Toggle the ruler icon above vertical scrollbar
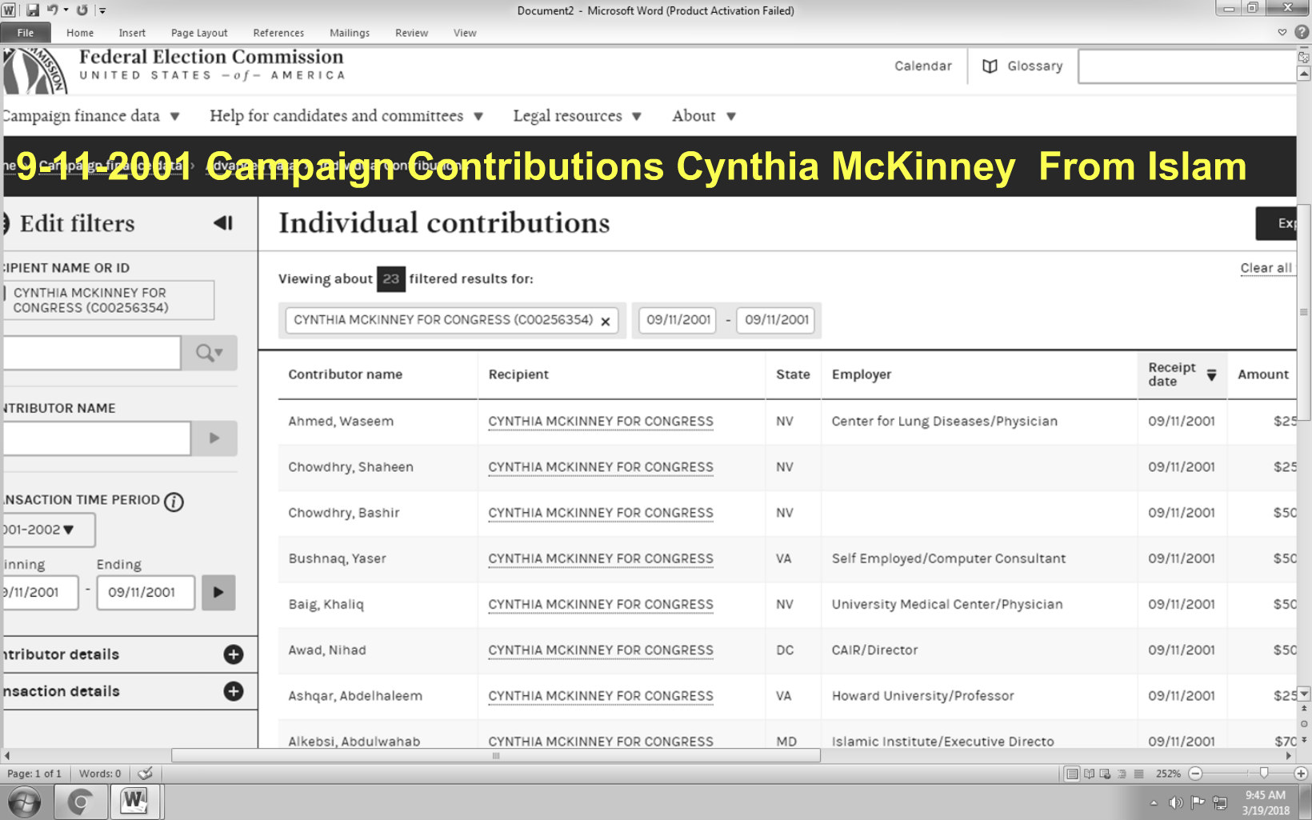Viewport: 1312px width, 820px height. coord(1303,57)
